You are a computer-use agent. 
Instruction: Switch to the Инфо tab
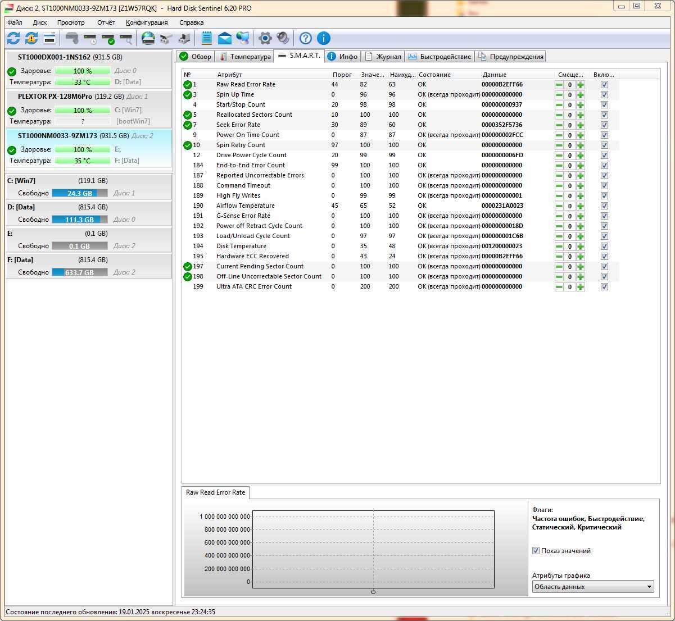pyautogui.click(x=343, y=57)
